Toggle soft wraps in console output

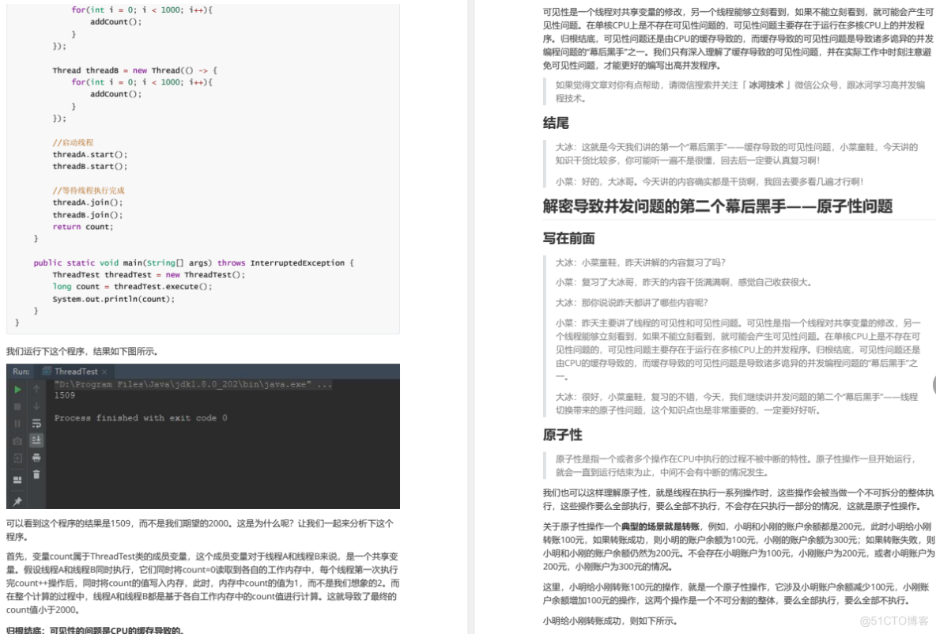[36, 421]
